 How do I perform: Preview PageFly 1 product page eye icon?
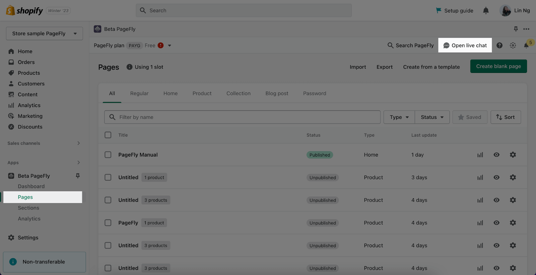point(496,223)
